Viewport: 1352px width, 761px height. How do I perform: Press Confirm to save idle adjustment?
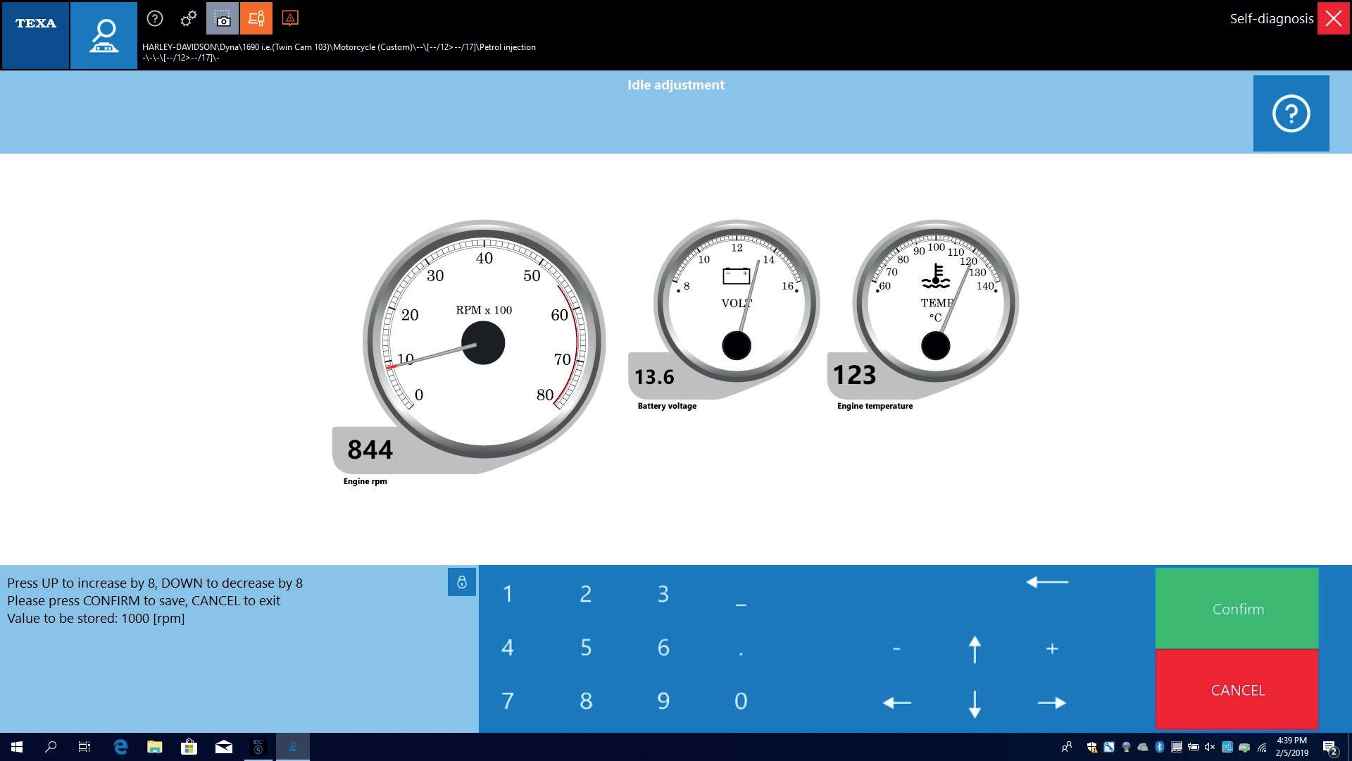click(1238, 609)
